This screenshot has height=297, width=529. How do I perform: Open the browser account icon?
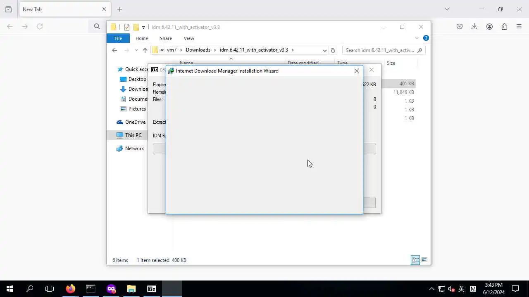pos(489,26)
